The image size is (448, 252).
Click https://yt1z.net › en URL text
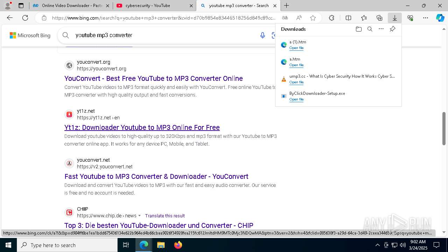tap(98, 118)
